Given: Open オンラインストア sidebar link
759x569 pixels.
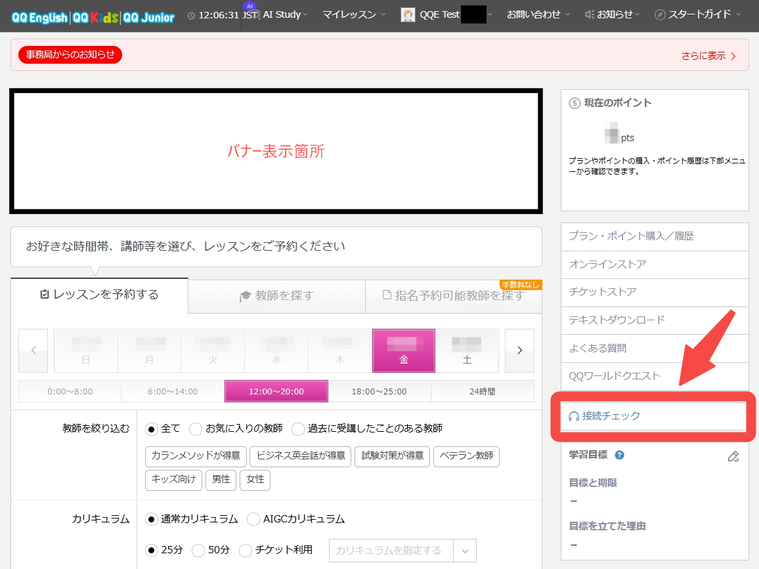Looking at the screenshot, I should (655, 264).
